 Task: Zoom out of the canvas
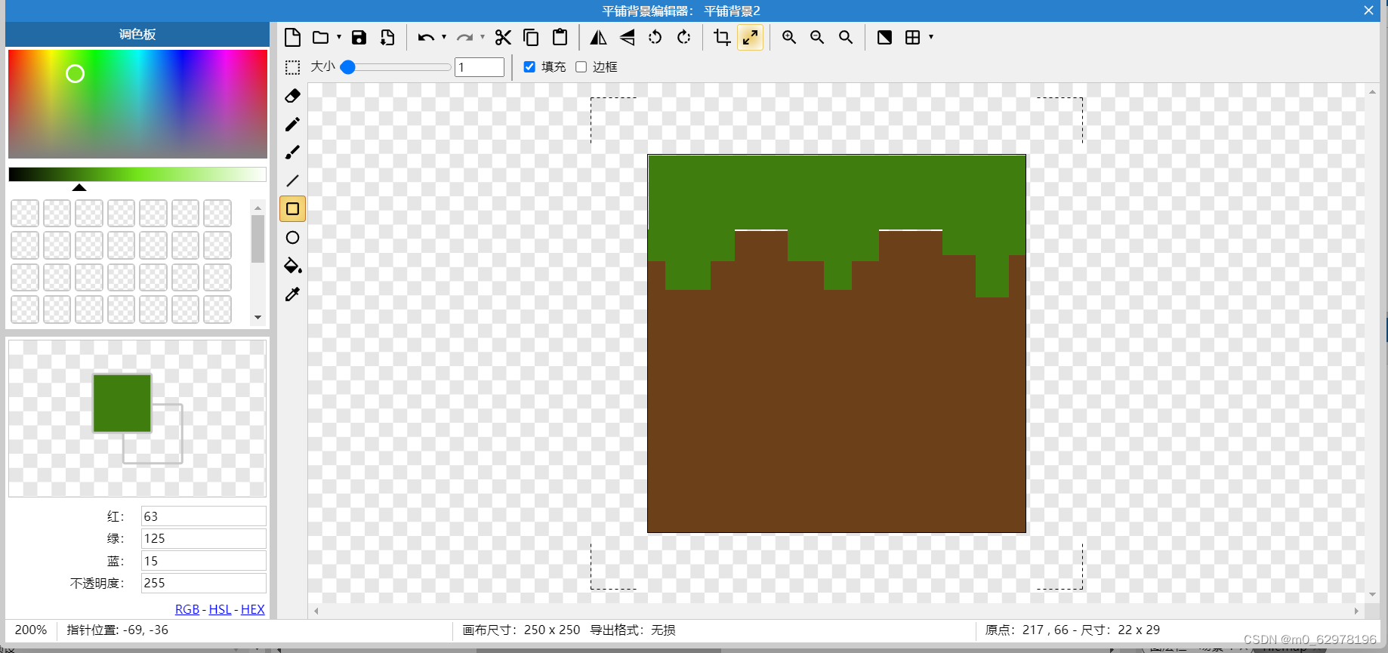tap(817, 37)
